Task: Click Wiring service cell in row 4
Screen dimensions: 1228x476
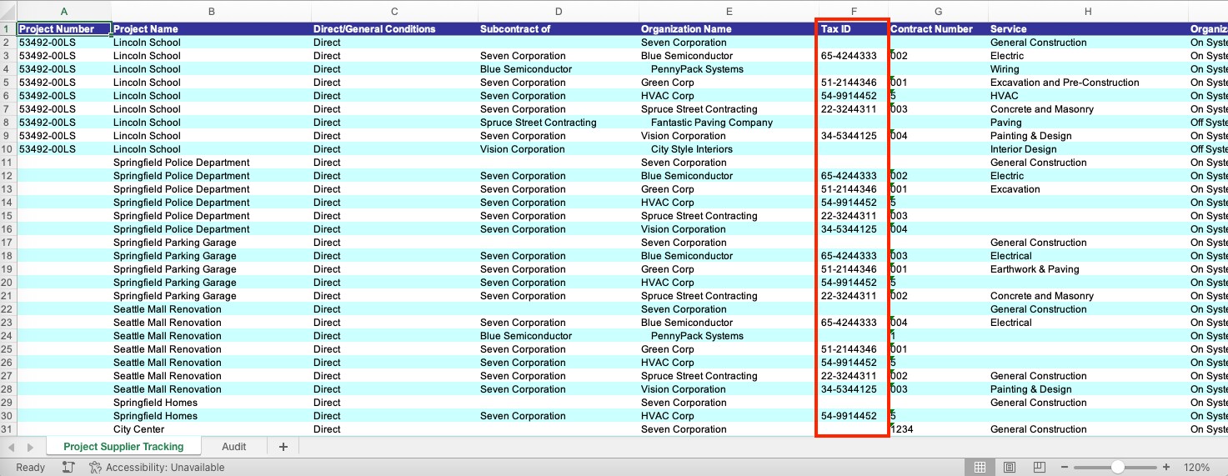Action: 1005,69
